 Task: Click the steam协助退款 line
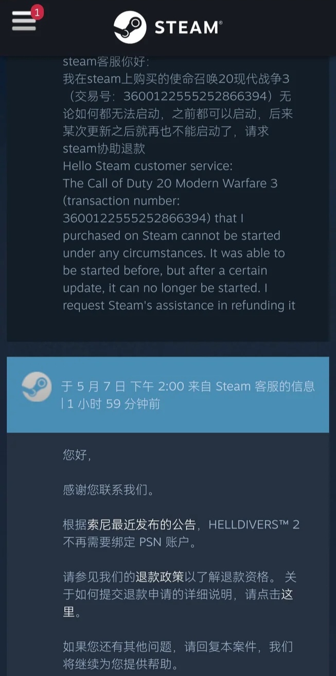[104, 148]
